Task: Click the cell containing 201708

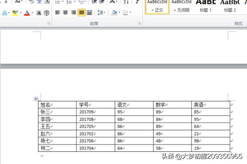Action: coord(96,119)
